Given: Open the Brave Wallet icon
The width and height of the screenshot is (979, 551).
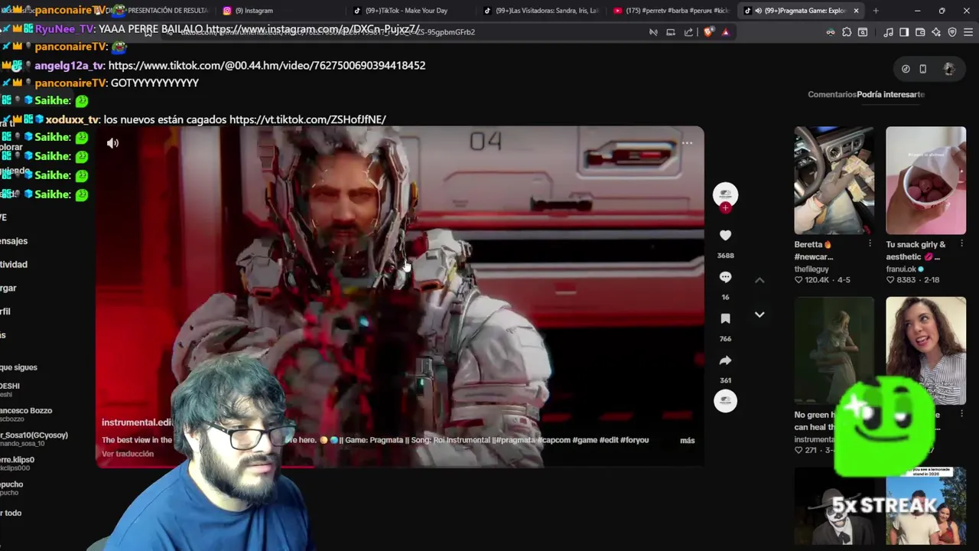Looking at the screenshot, I should pos(920,32).
